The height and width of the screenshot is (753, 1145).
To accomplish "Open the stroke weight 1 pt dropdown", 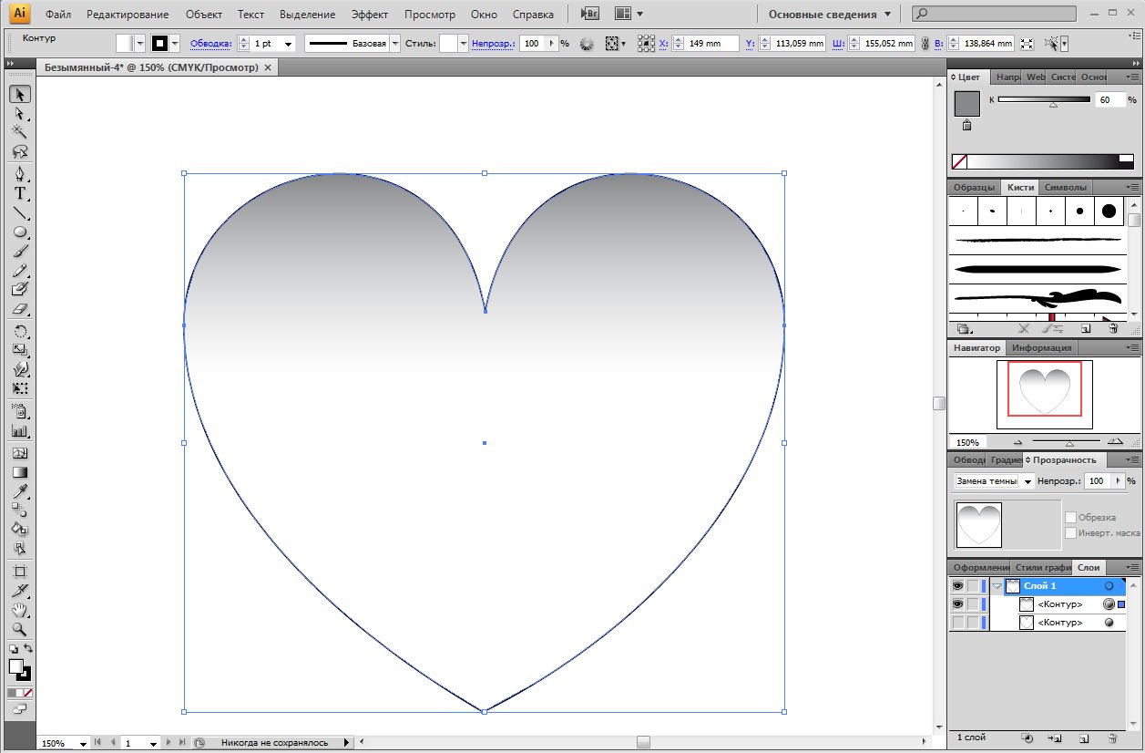I will point(289,44).
